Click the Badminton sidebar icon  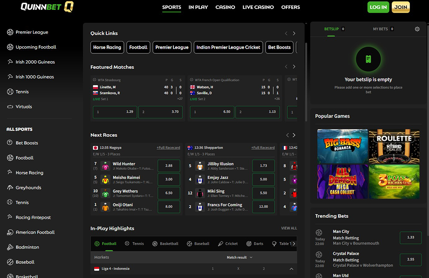pos(10,247)
